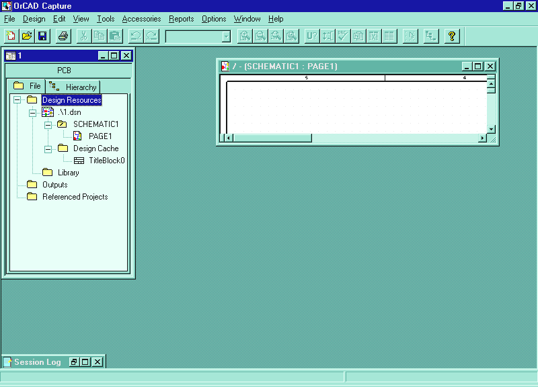Screen dimensions: 538x387
Task: Select the Outputs folder
Action: coord(55,184)
